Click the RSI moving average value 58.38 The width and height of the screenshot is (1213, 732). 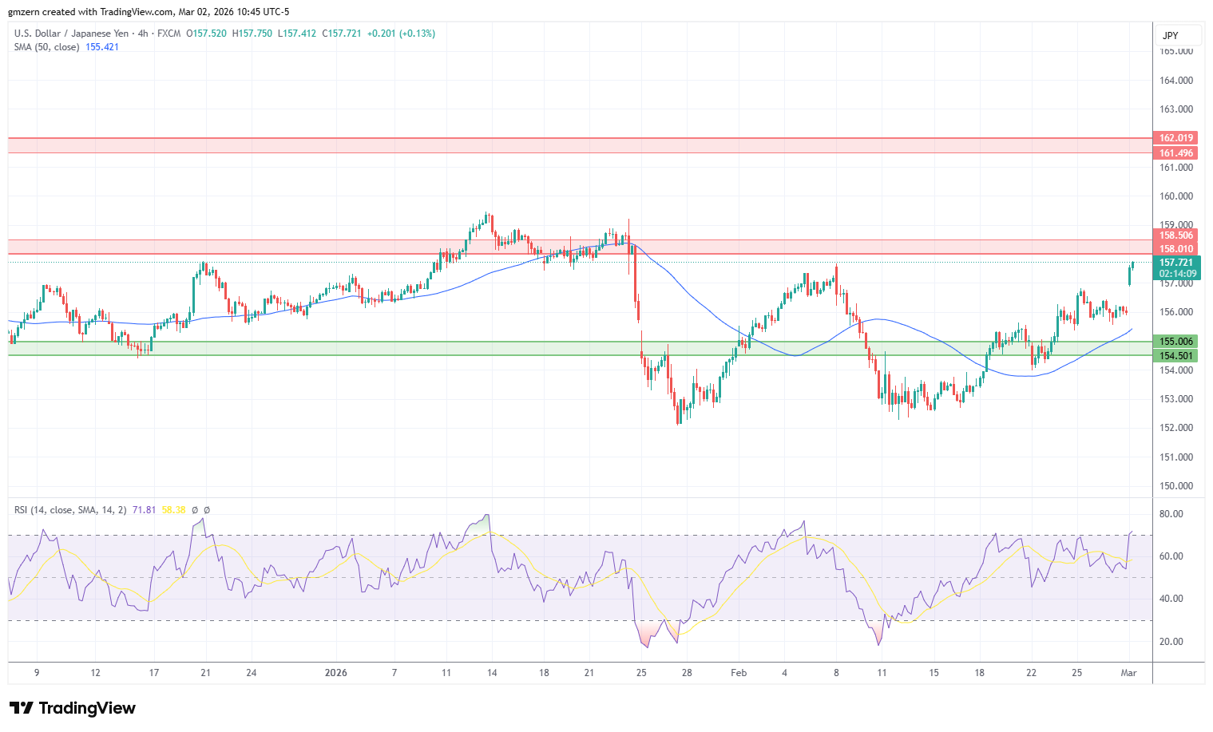click(x=173, y=509)
